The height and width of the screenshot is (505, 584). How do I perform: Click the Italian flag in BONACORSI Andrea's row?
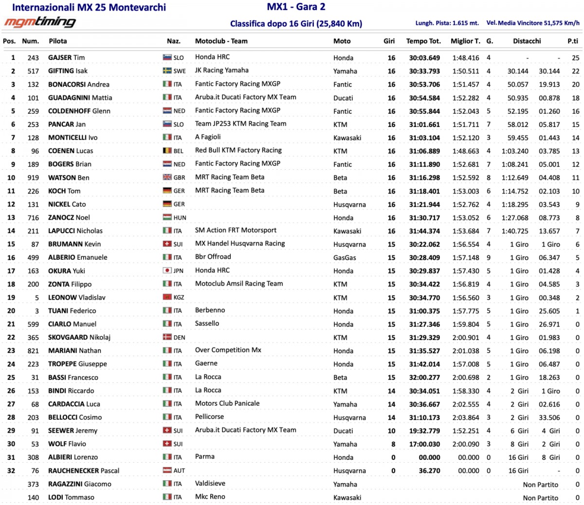coord(167,84)
